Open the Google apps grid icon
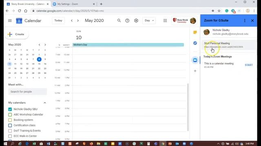This screenshot has height=146, width=261. tap(165, 21)
